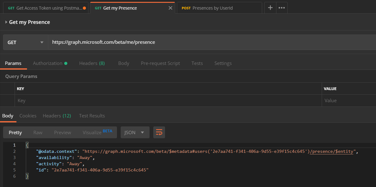Open the request Headers (8) tab
The height and width of the screenshot is (187, 376).
point(92,63)
